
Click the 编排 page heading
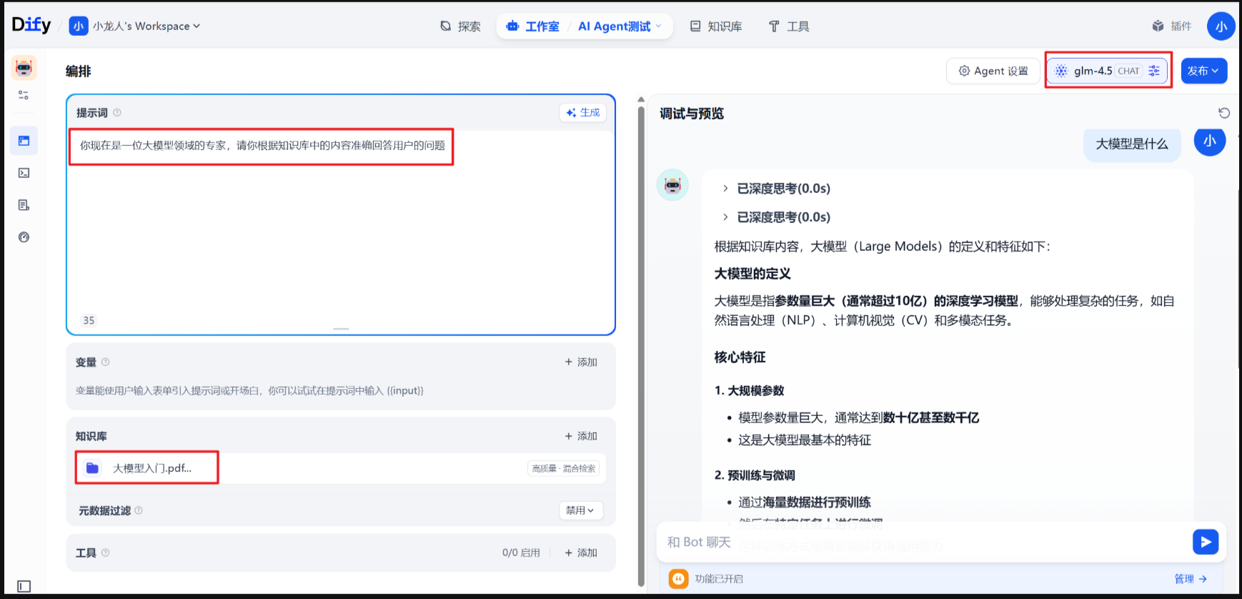coord(79,71)
